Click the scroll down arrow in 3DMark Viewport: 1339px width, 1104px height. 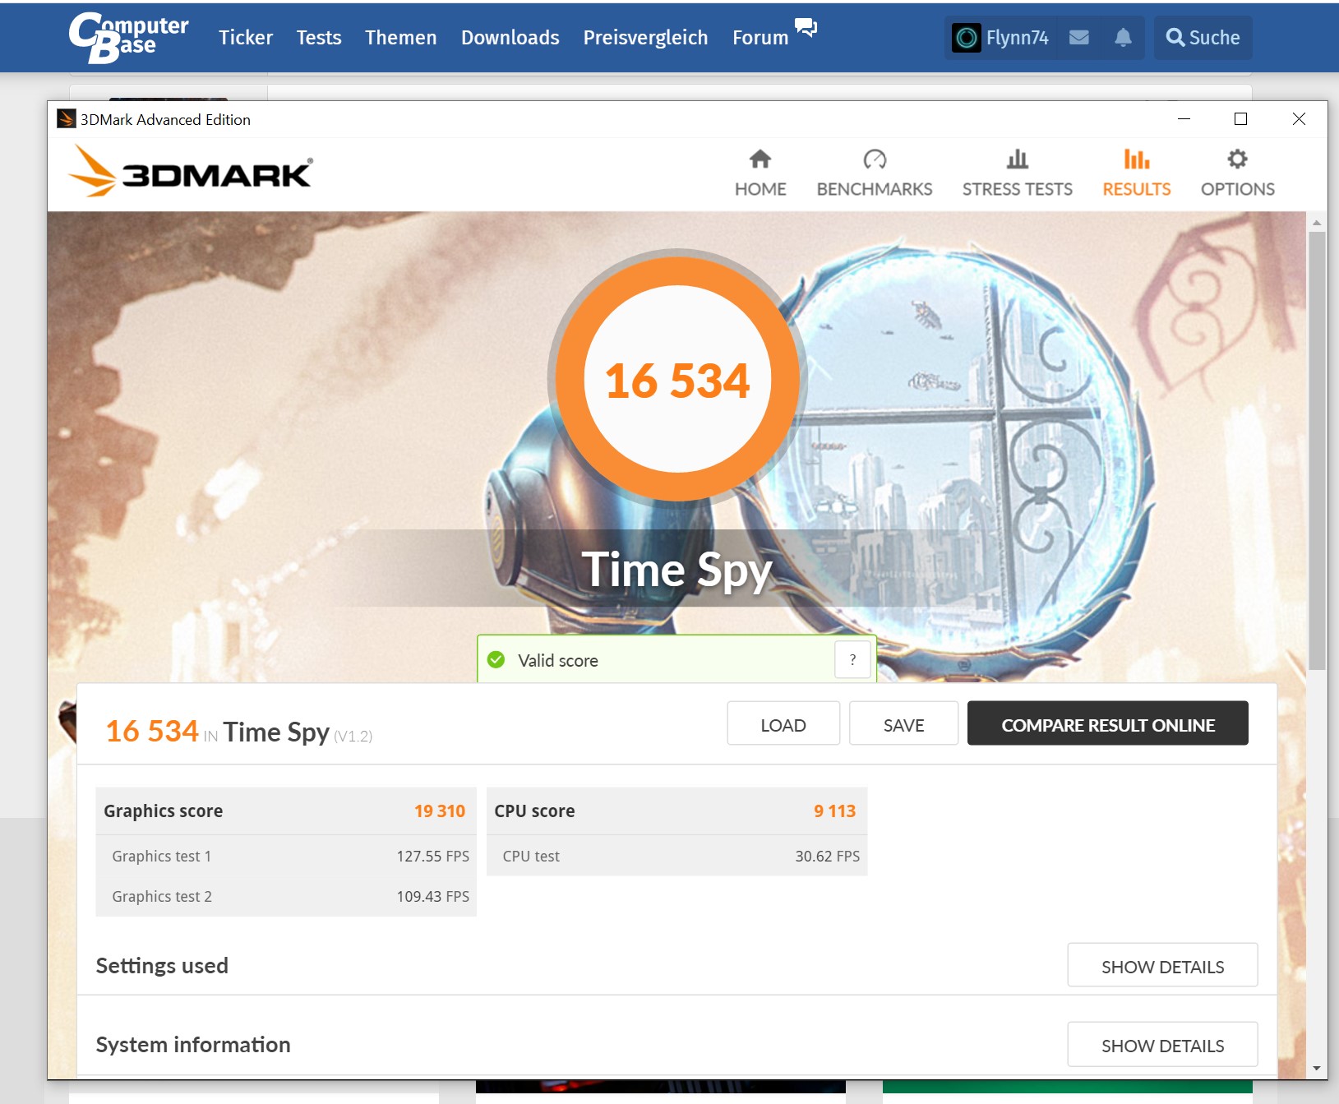click(x=1317, y=1069)
